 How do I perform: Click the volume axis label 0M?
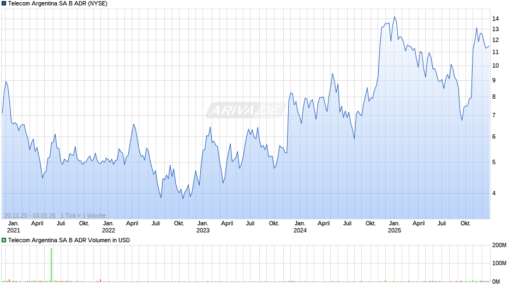point(496,282)
